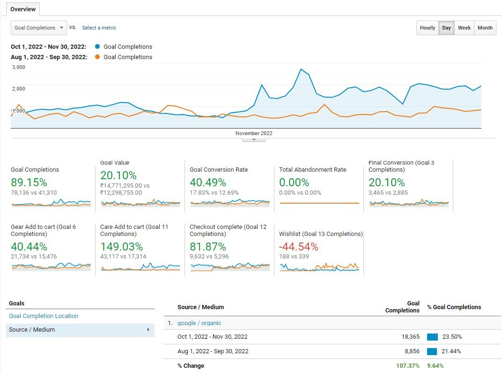Viewport: 502px width, 372px height.
Task: Open the Goal Completion Location link
Action: pyautogui.click(x=44, y=316)
